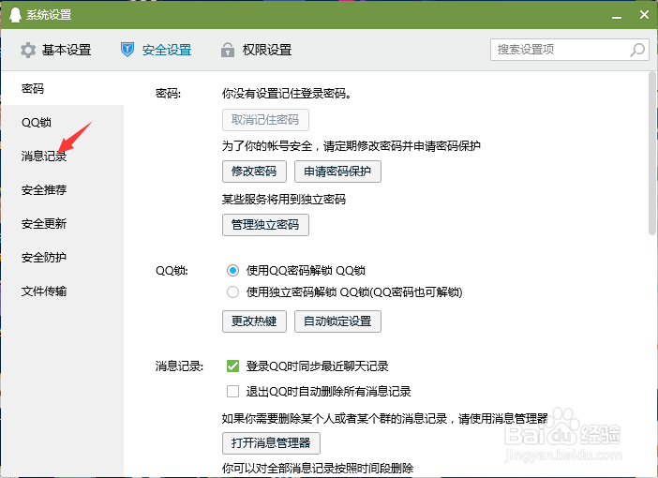Click the 消息记录: section label
This screenshot has height=478, width=658.
pyautogui.click(x=180, y=366)
